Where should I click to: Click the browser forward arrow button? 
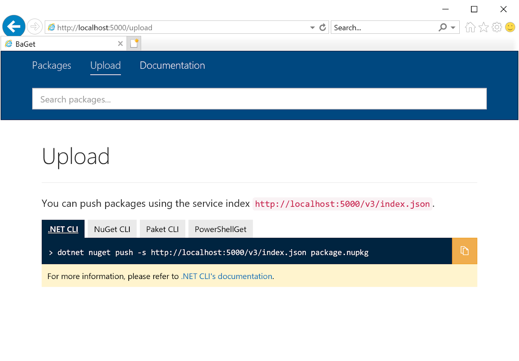click(35, 27)
